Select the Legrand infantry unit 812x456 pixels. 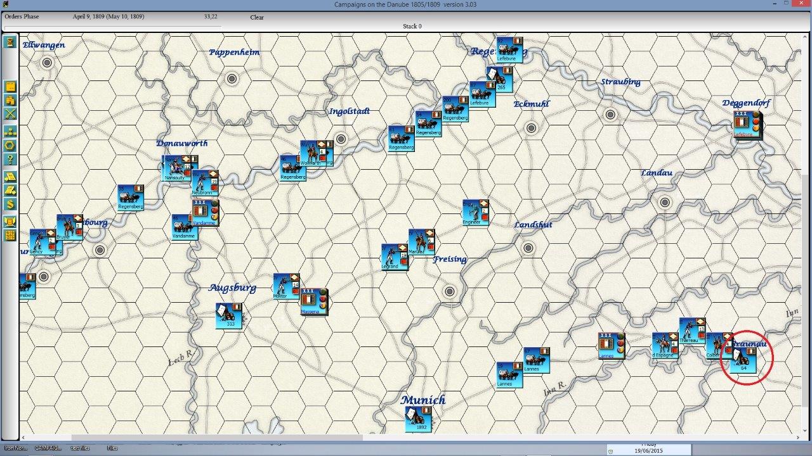(x=393, y=257)
